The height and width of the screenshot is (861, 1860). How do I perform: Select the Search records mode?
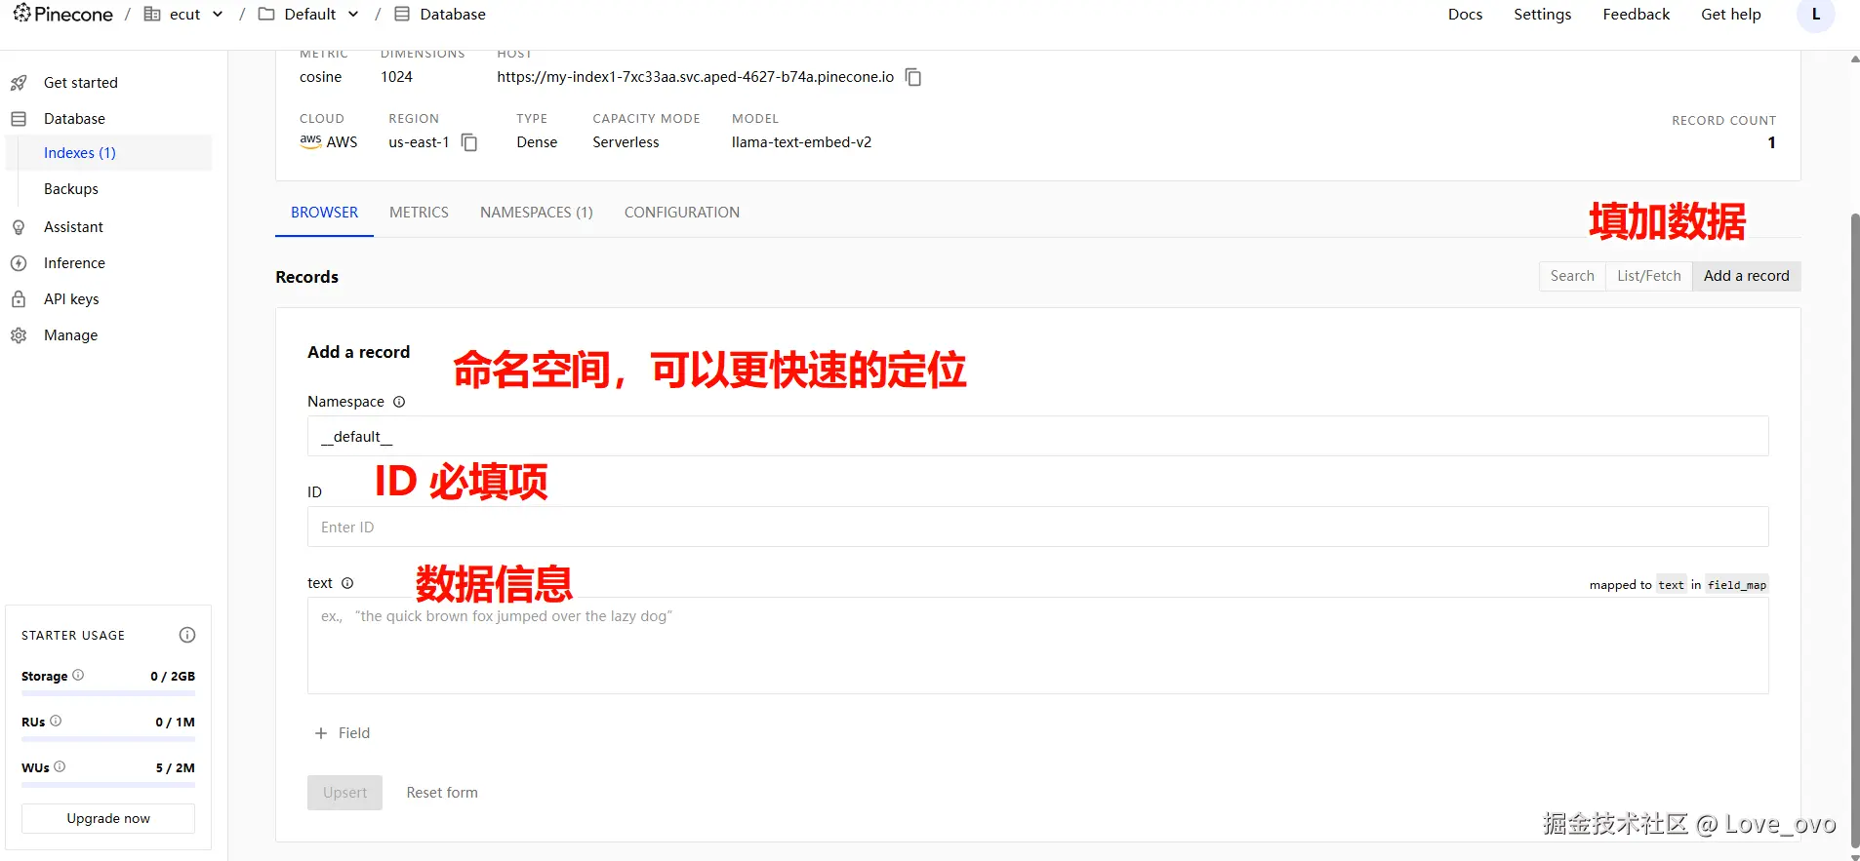tap(1572, 276)
